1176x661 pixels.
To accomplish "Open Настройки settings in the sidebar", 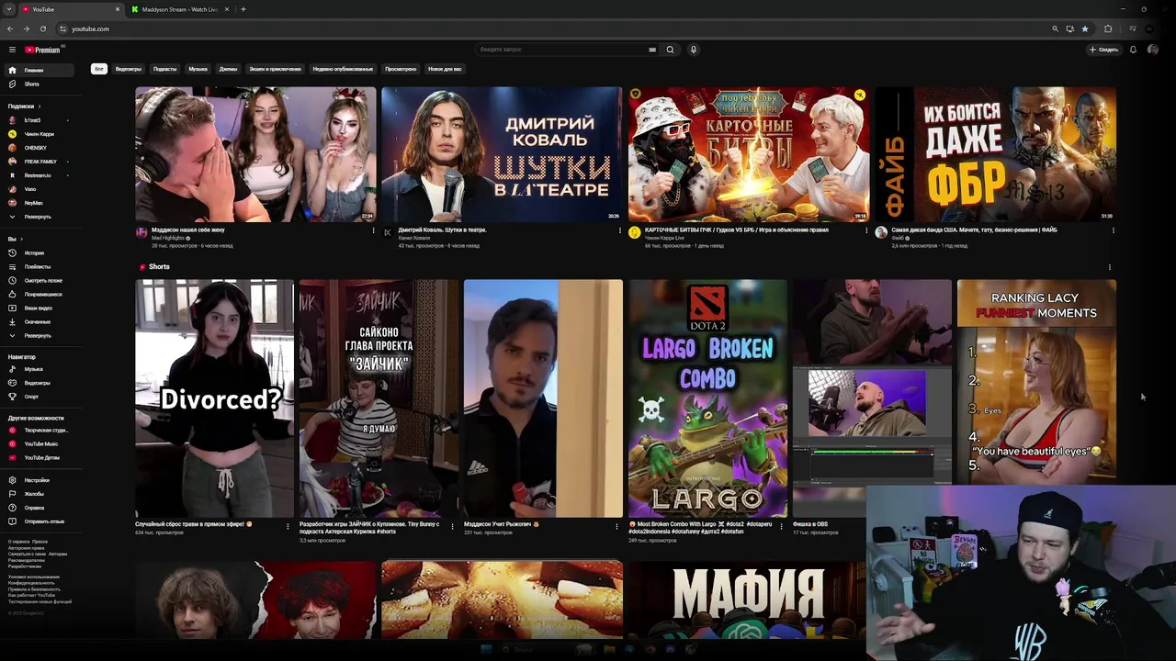I will (x=37, y=480).
